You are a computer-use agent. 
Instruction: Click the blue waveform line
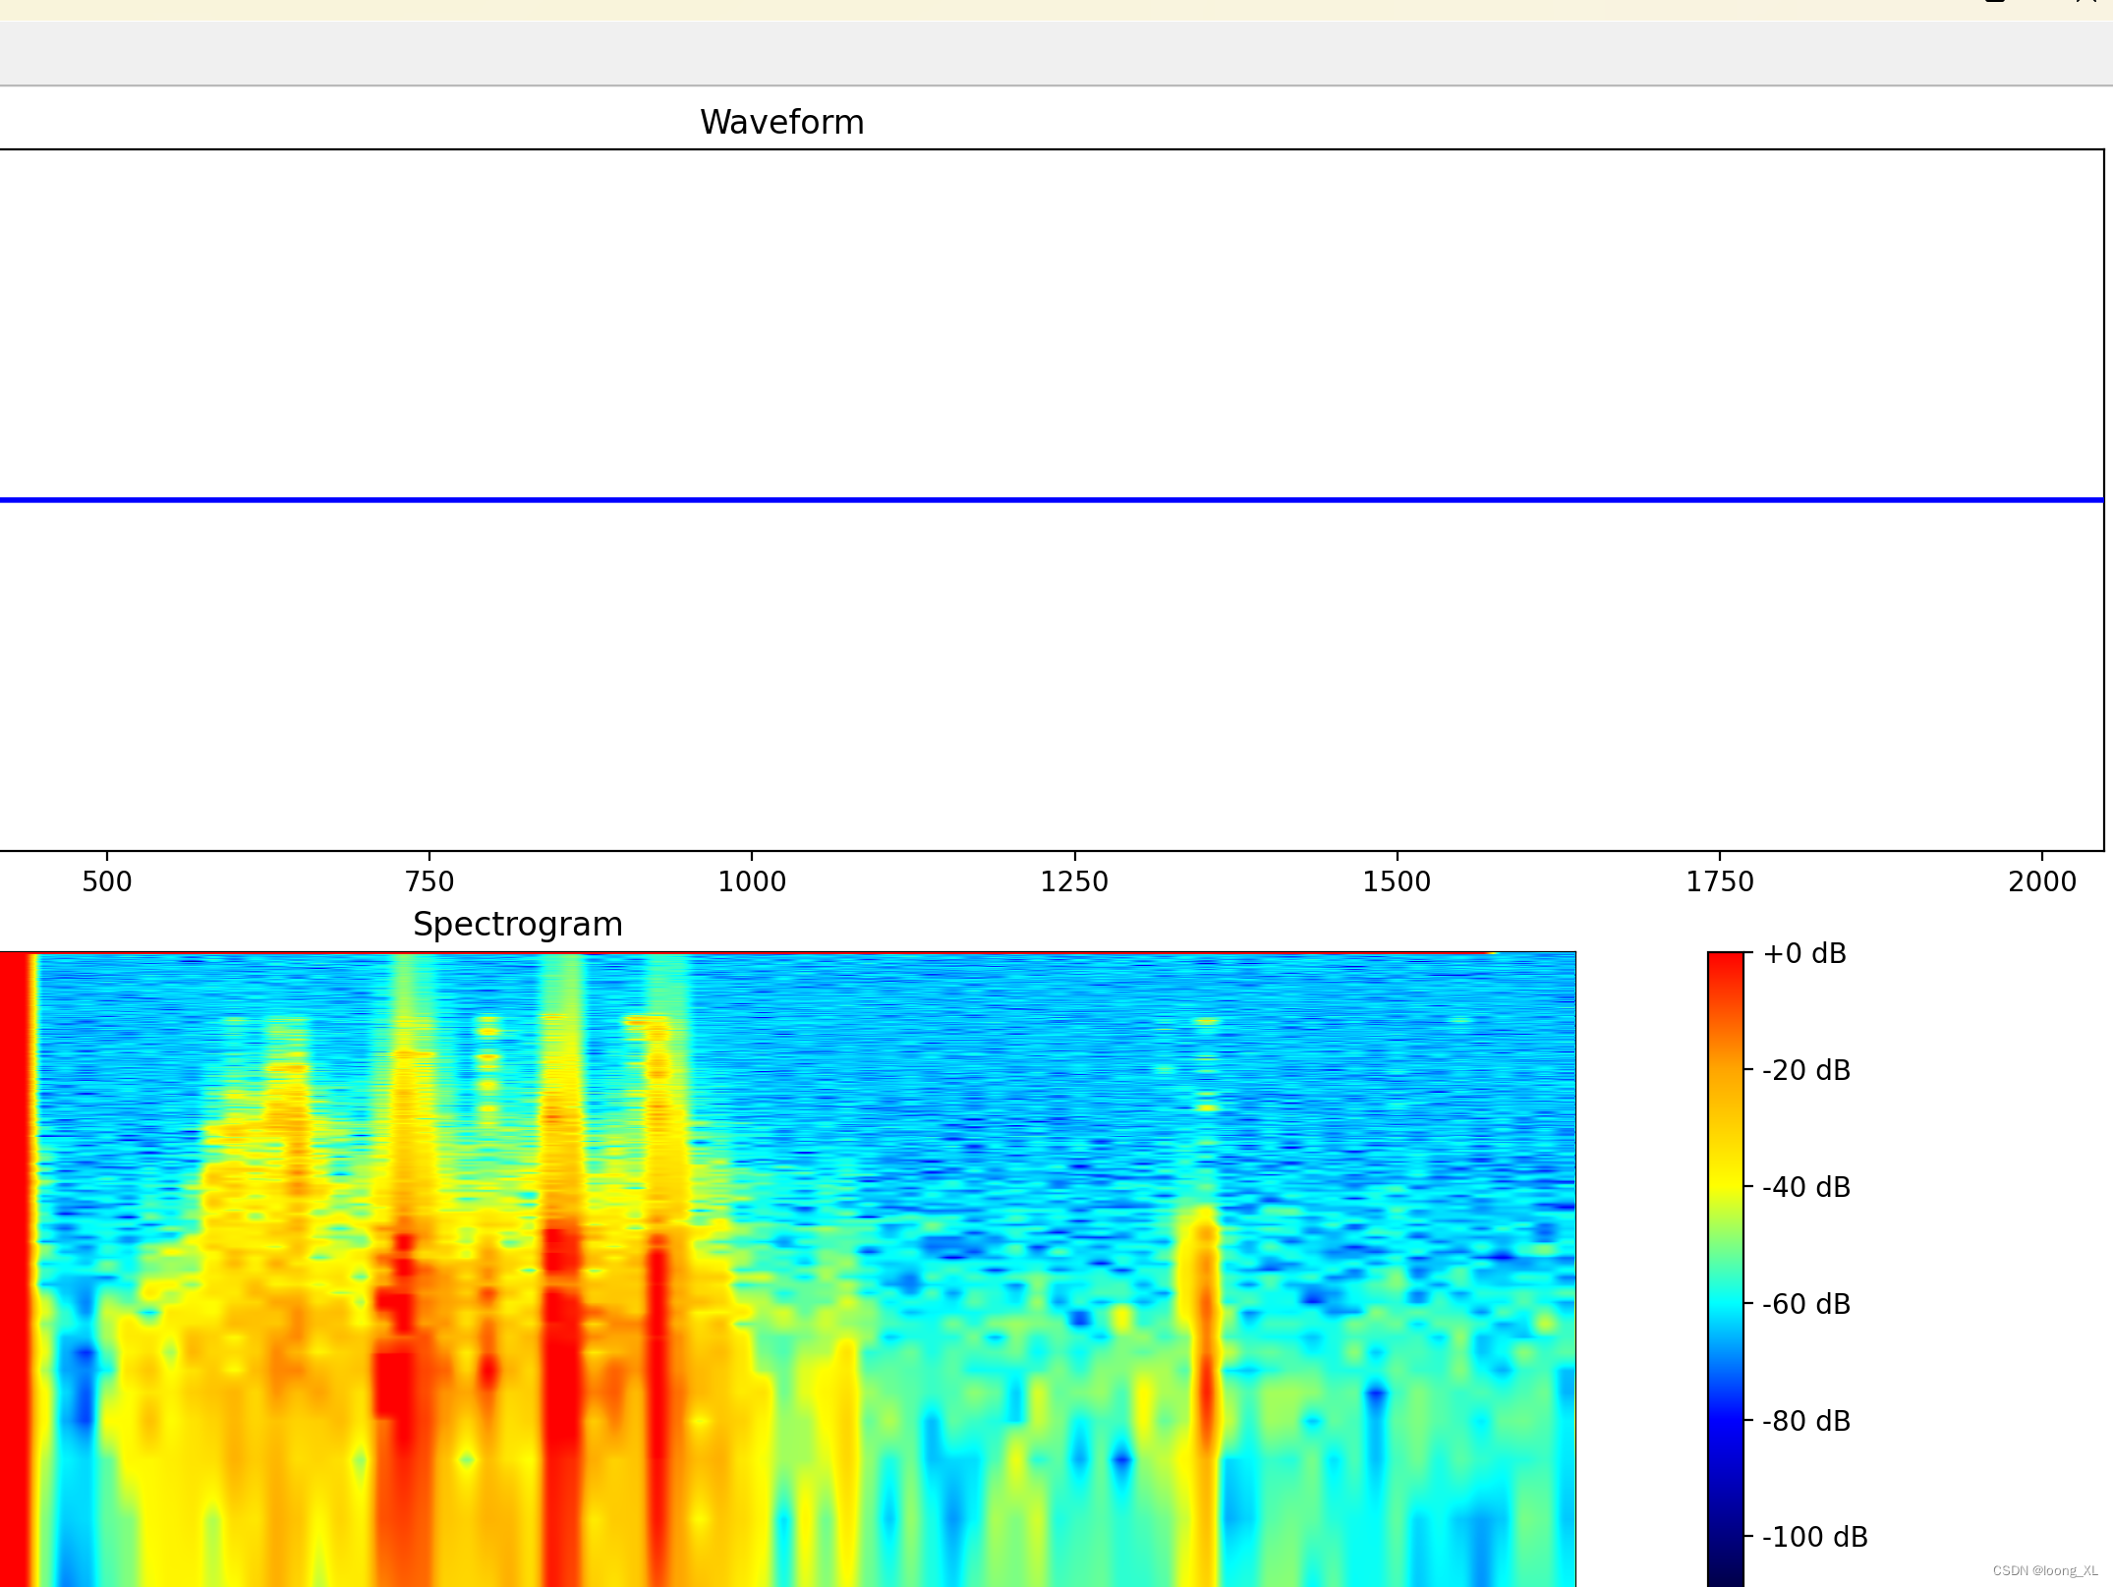pos(1052,500)
